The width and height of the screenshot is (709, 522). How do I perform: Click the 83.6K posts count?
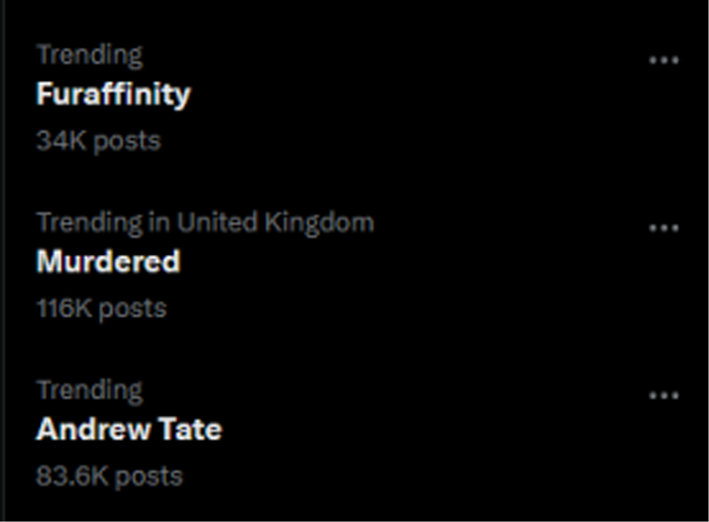click(109, 476)
